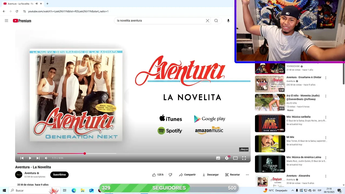Viewport: 345px width, 194px height.
Task: Click the red scrubber handle on the progress bar
Action: [85, 154]
